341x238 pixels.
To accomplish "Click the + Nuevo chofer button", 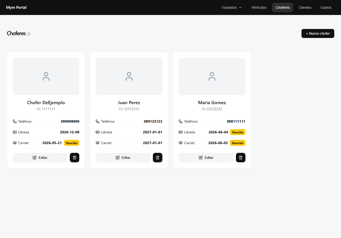I will point(318,33).
